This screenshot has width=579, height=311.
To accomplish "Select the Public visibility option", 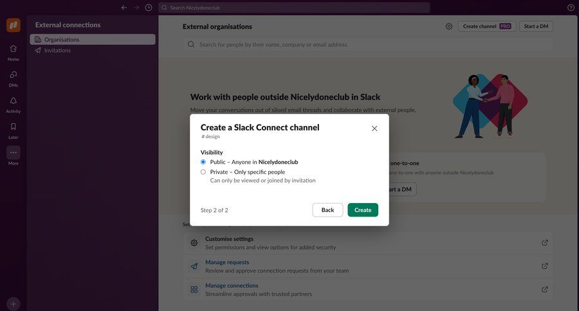I will pyautogui.click(x=203, y=162).
